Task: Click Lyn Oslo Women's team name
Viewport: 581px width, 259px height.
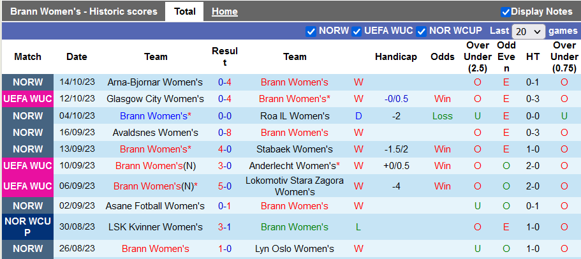Action: click(x=295, y=249)
